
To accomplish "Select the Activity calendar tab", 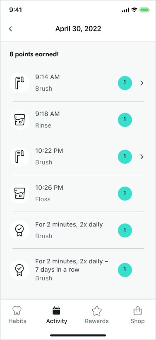I will (x=57, y=315).
